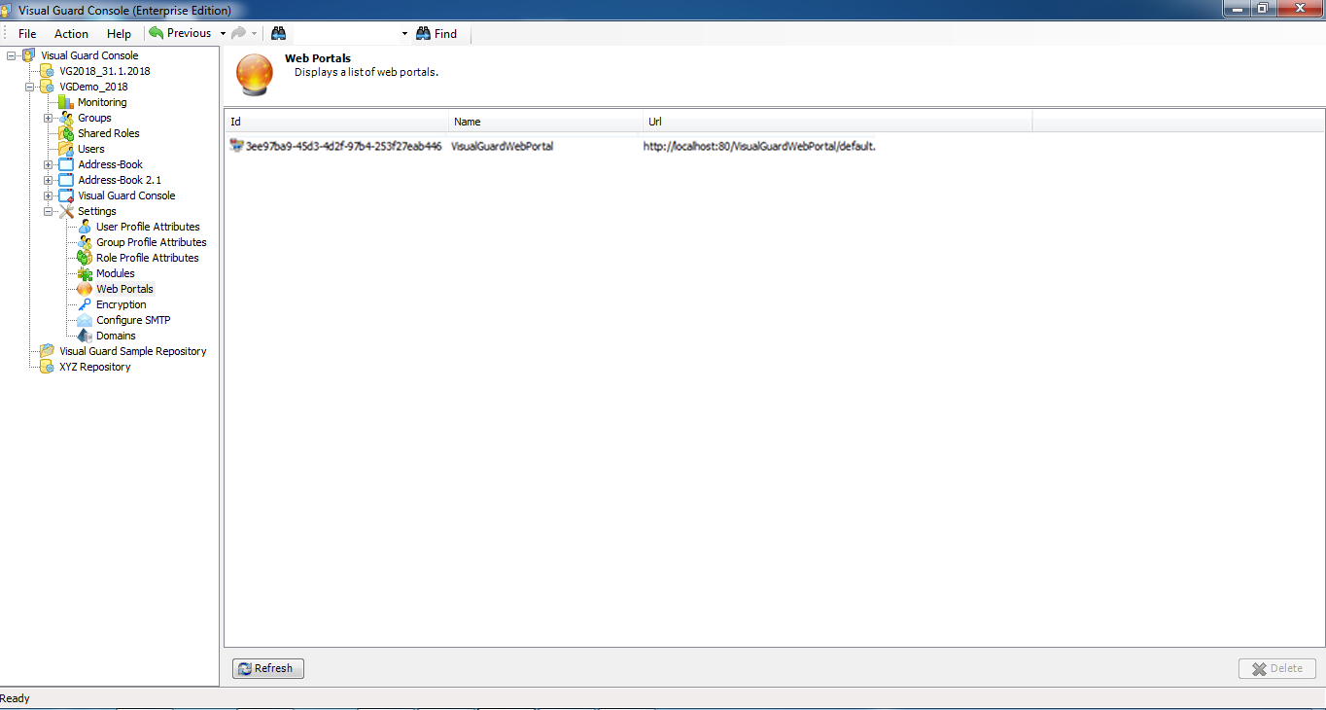The width and height of the screenshot is (1326, 710).
Task: Collapse the Settings tree node
Action: [x=48, y=211]
